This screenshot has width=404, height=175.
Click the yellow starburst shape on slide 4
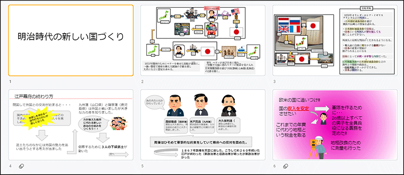tap(39, 119)
